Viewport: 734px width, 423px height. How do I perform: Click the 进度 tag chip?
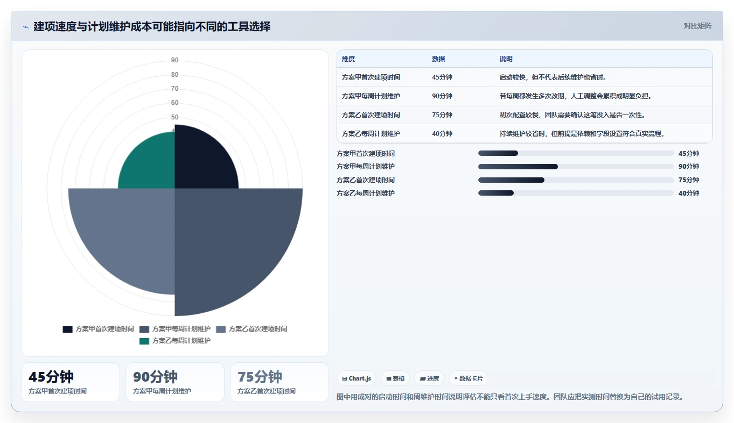(x=429, y=378)
